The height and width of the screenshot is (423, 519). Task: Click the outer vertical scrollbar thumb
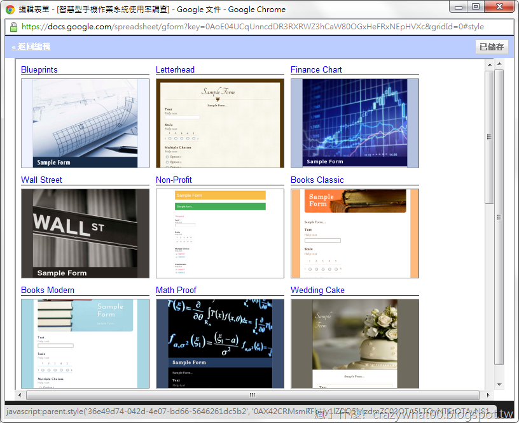click(499, 217)
